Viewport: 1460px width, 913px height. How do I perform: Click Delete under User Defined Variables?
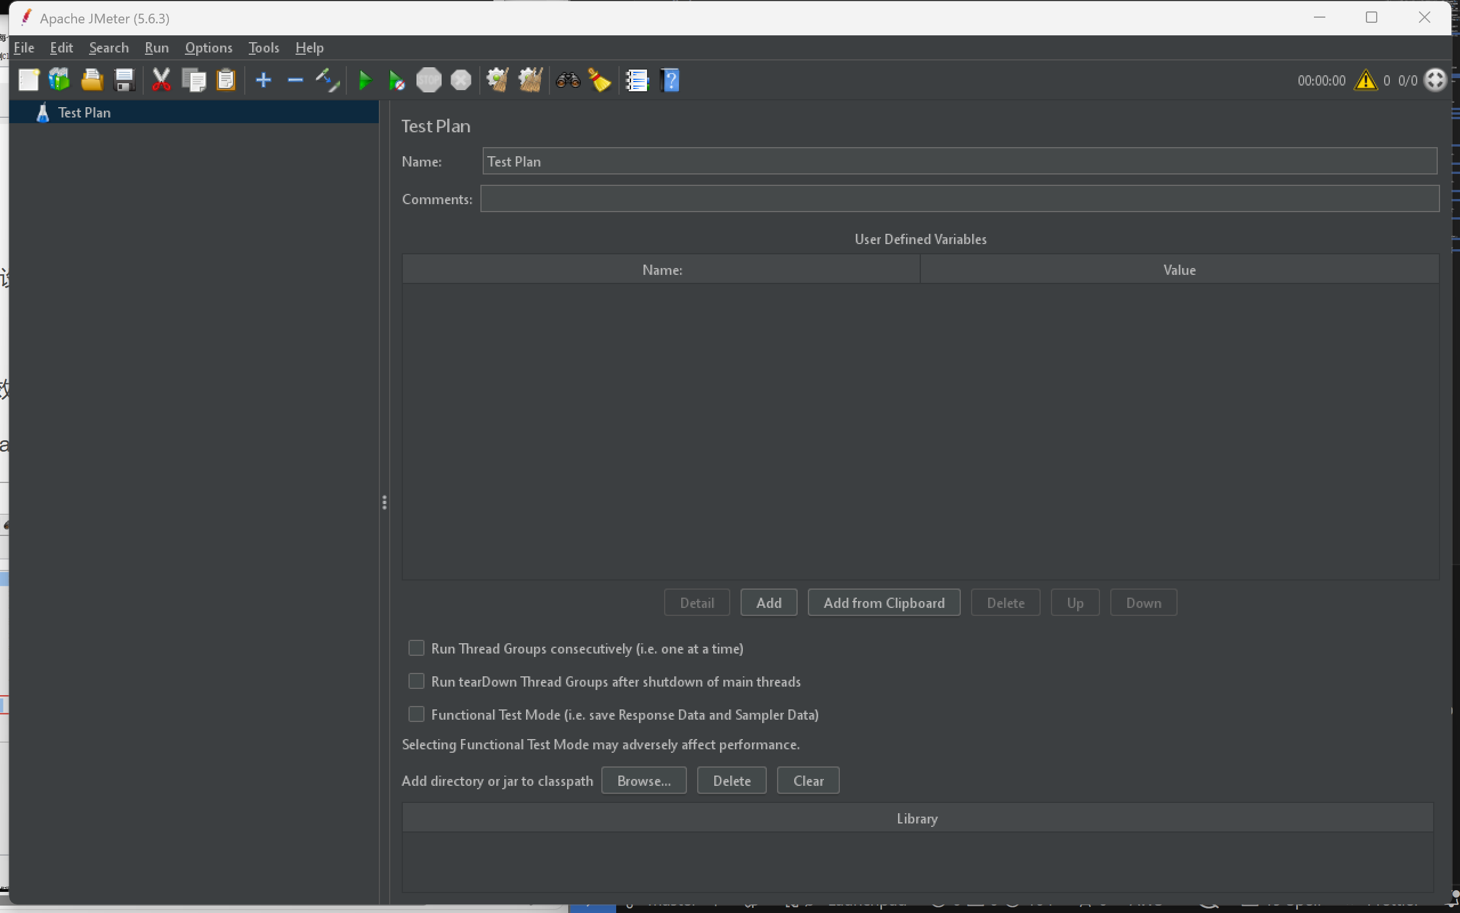point(1005,603)
